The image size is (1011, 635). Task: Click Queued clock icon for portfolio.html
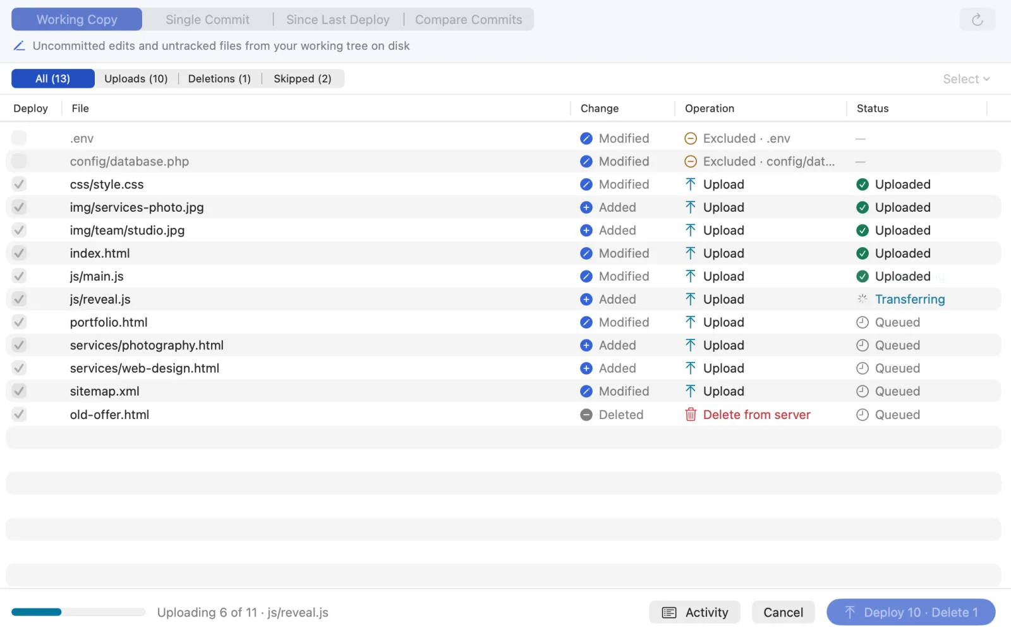coord(863,322)
